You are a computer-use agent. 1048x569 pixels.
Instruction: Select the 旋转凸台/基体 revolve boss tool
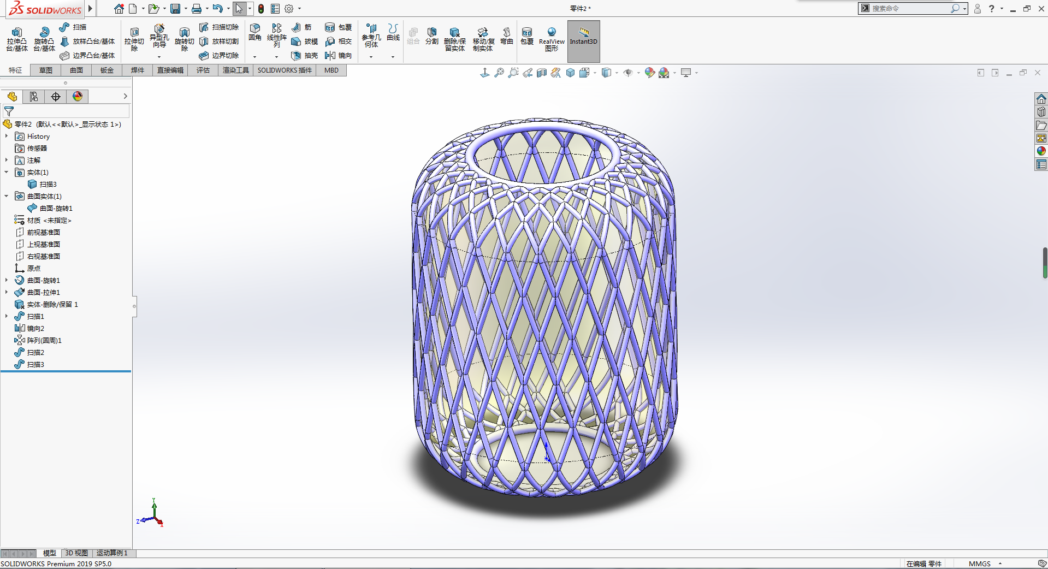[44, 39]
